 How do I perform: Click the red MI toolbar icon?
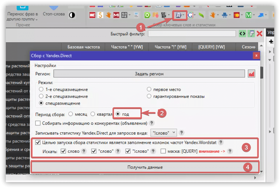116,15
